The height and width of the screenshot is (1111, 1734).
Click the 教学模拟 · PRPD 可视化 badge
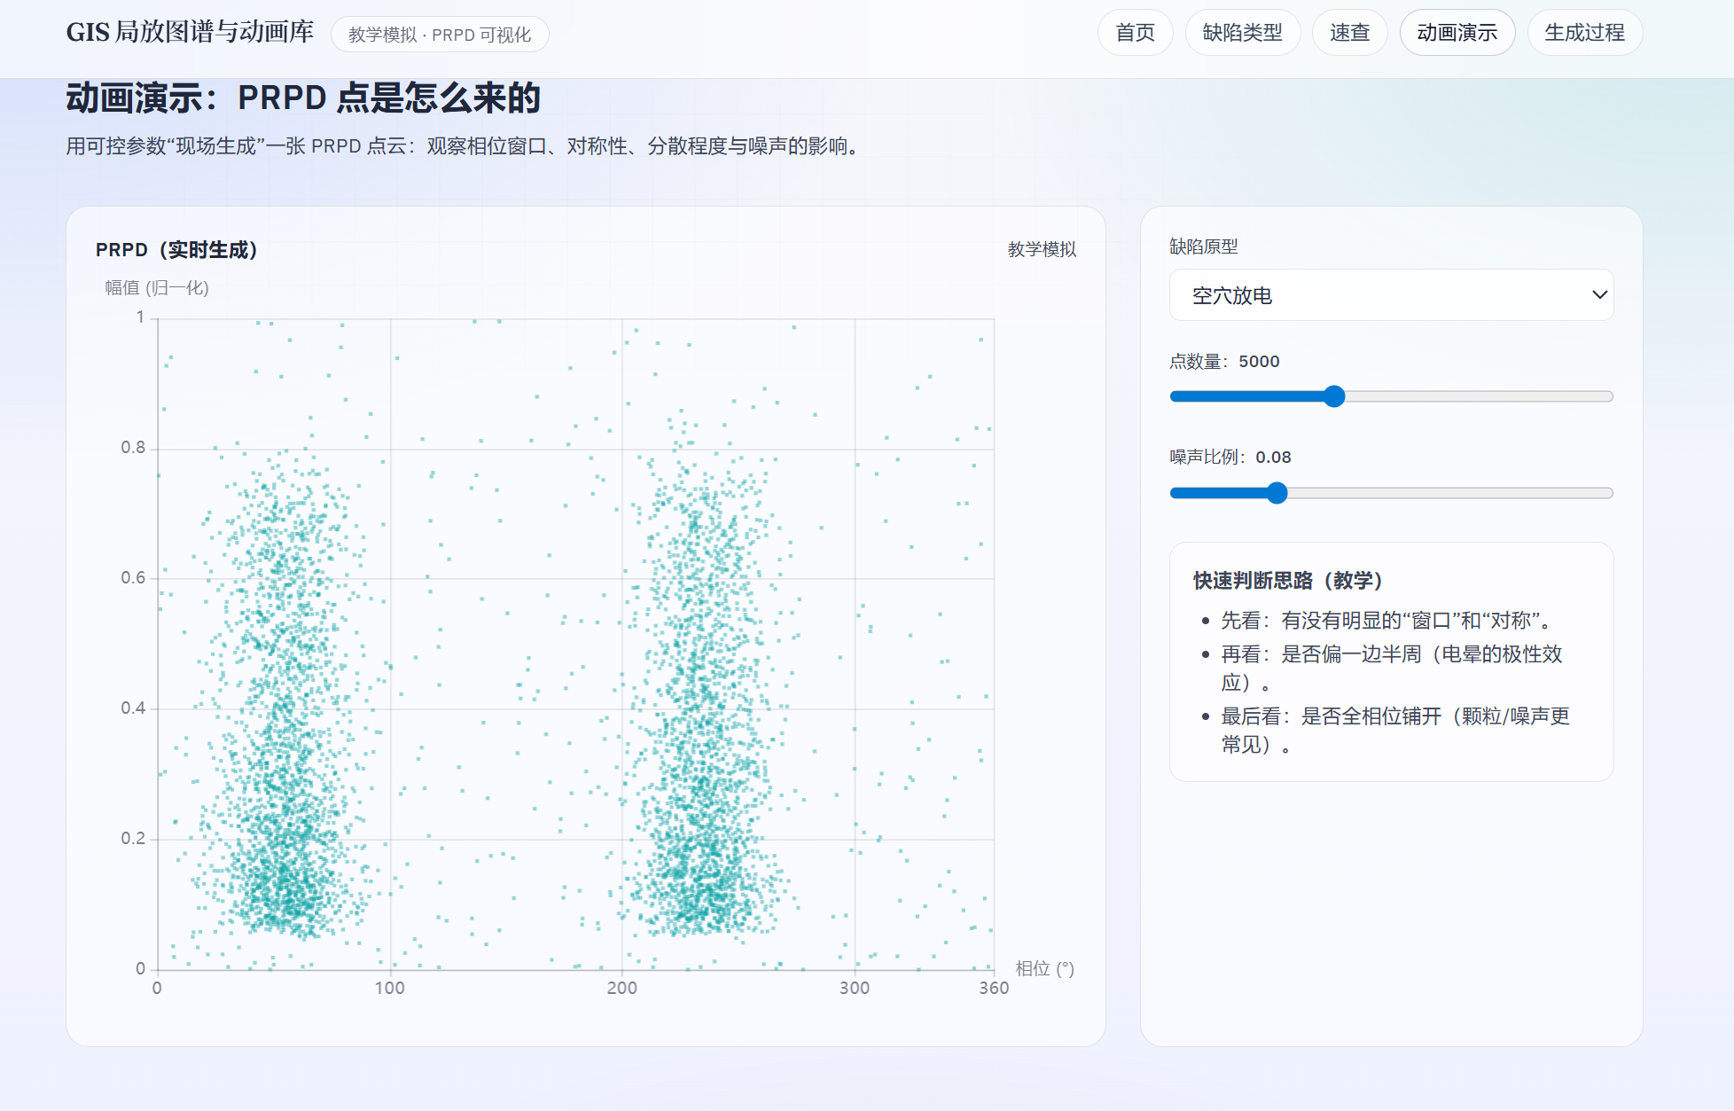[441, 35]
